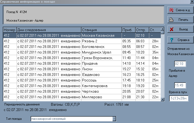Click stop duration 22м cell
The width and height of the screenshot is (194, 123).
155,97
